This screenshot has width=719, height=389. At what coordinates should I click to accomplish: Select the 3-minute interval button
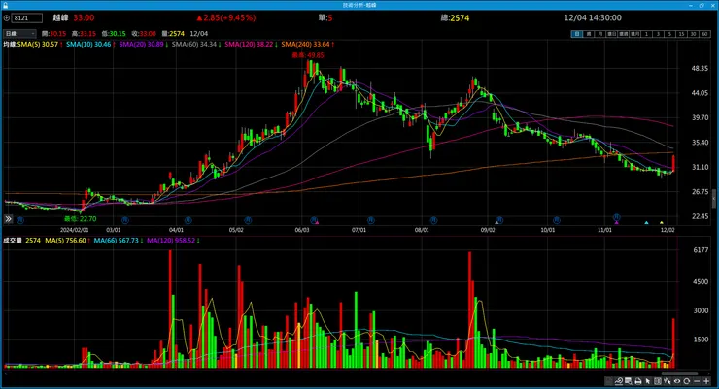658,34
